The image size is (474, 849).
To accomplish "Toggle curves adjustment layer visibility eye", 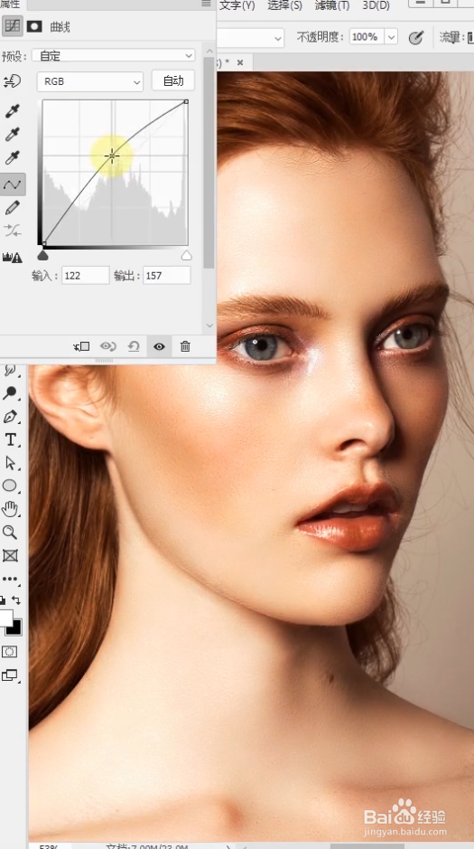I will [x=159, y=346].
